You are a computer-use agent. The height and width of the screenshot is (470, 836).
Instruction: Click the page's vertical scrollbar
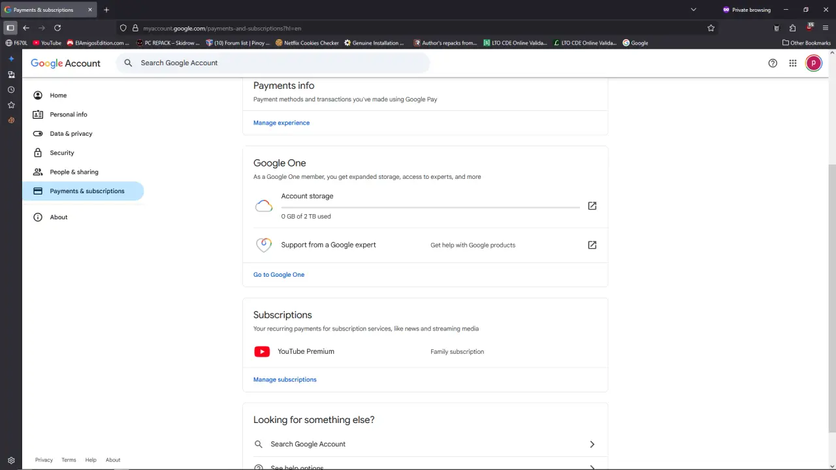click(x=831, y=297)
